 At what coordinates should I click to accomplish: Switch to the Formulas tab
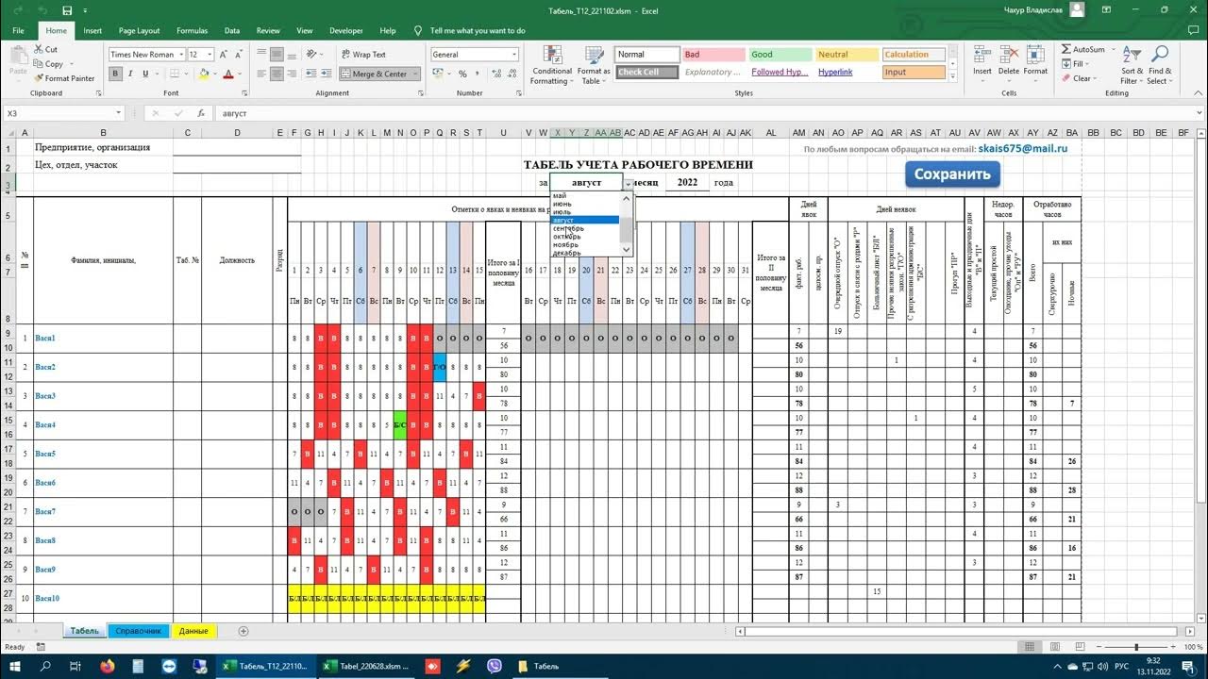193,30
